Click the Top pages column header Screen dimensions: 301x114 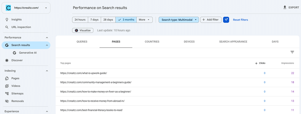pos(66,63)
